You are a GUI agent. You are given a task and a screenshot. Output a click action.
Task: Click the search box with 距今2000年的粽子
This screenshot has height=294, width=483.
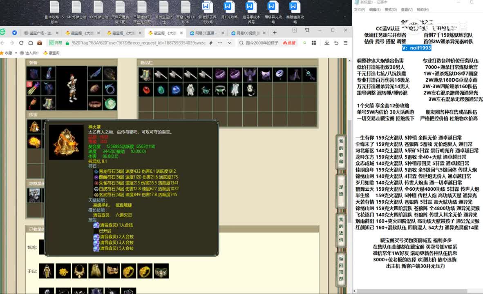262,43
